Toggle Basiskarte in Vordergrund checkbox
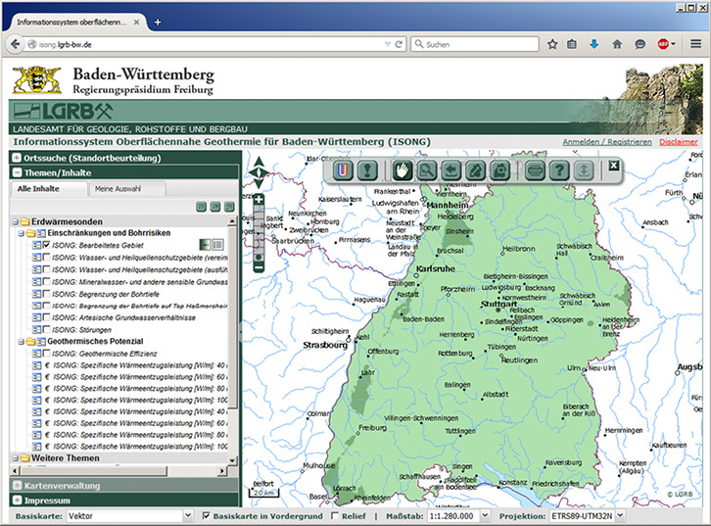Image resolution: width=711 pixels, height=526 pixels. [x=206, y=515]
